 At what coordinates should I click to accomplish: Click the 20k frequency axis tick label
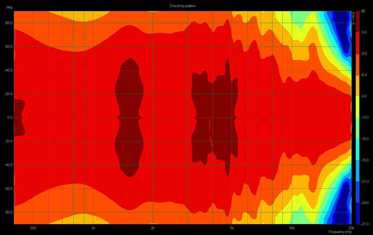point(351,227)
